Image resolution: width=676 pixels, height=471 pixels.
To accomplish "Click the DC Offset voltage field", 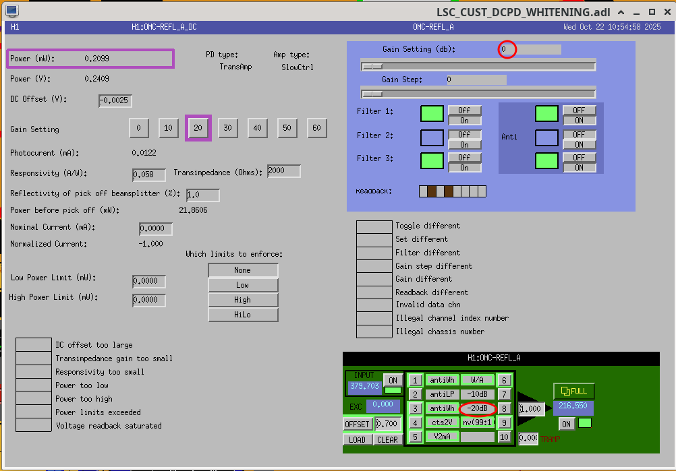I will (115, 101).
